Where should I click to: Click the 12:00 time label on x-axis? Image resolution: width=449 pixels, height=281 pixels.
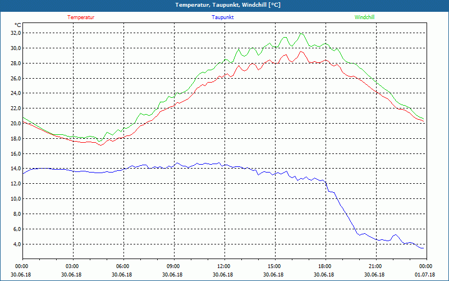point(224,266)
